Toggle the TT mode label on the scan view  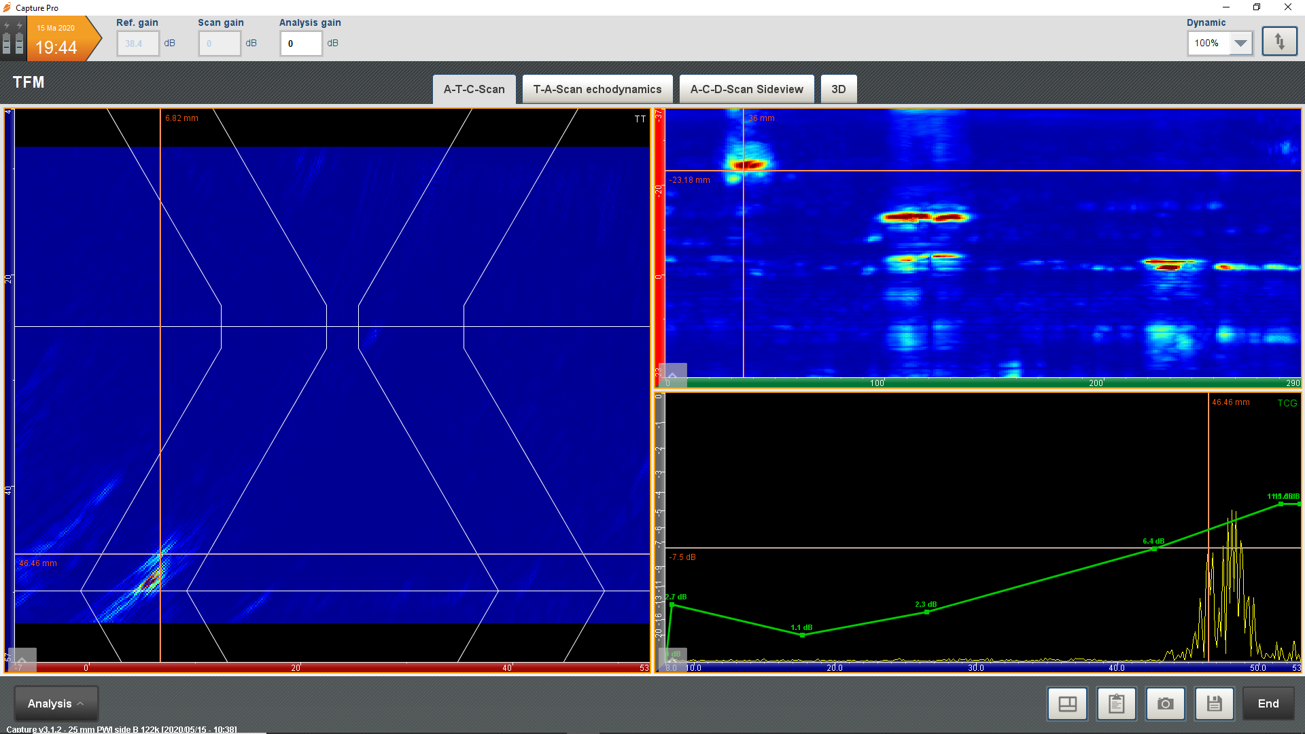tap(640, 119)
